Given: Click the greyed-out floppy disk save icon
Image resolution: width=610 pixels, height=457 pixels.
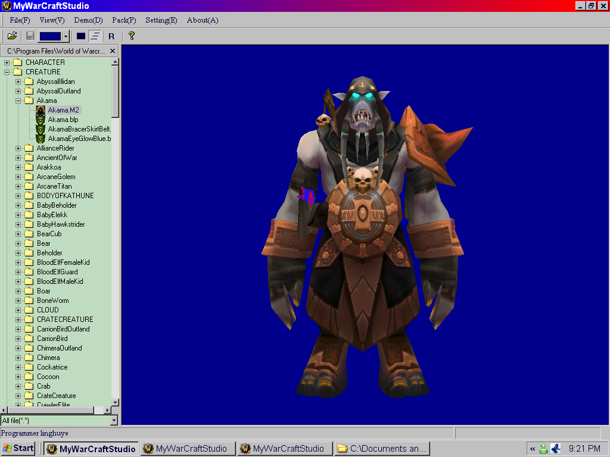Looking at the screenshot, I should coord(30,36).
